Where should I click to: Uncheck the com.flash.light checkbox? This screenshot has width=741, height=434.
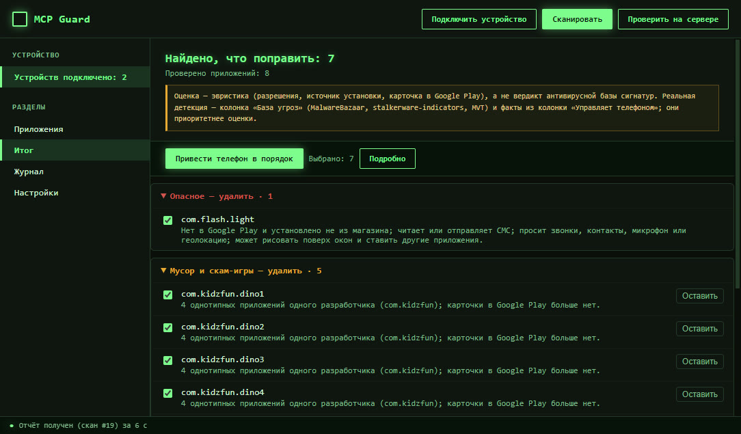(167, 221)
